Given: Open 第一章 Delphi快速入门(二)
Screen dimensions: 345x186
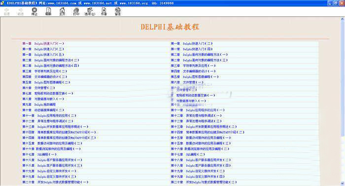Looking at the screenshot, I should click(192, 43).
